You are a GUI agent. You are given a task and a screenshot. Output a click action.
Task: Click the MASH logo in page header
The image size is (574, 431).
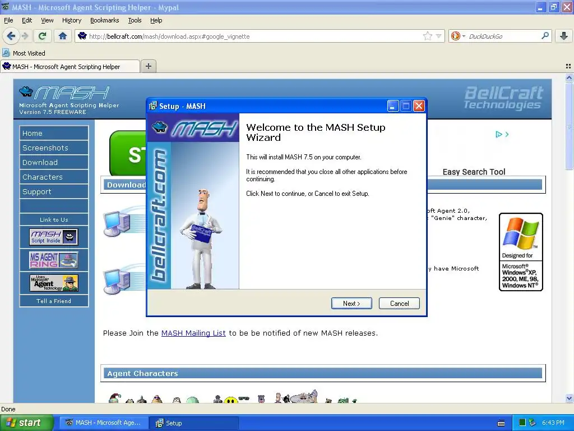[64, 93]
